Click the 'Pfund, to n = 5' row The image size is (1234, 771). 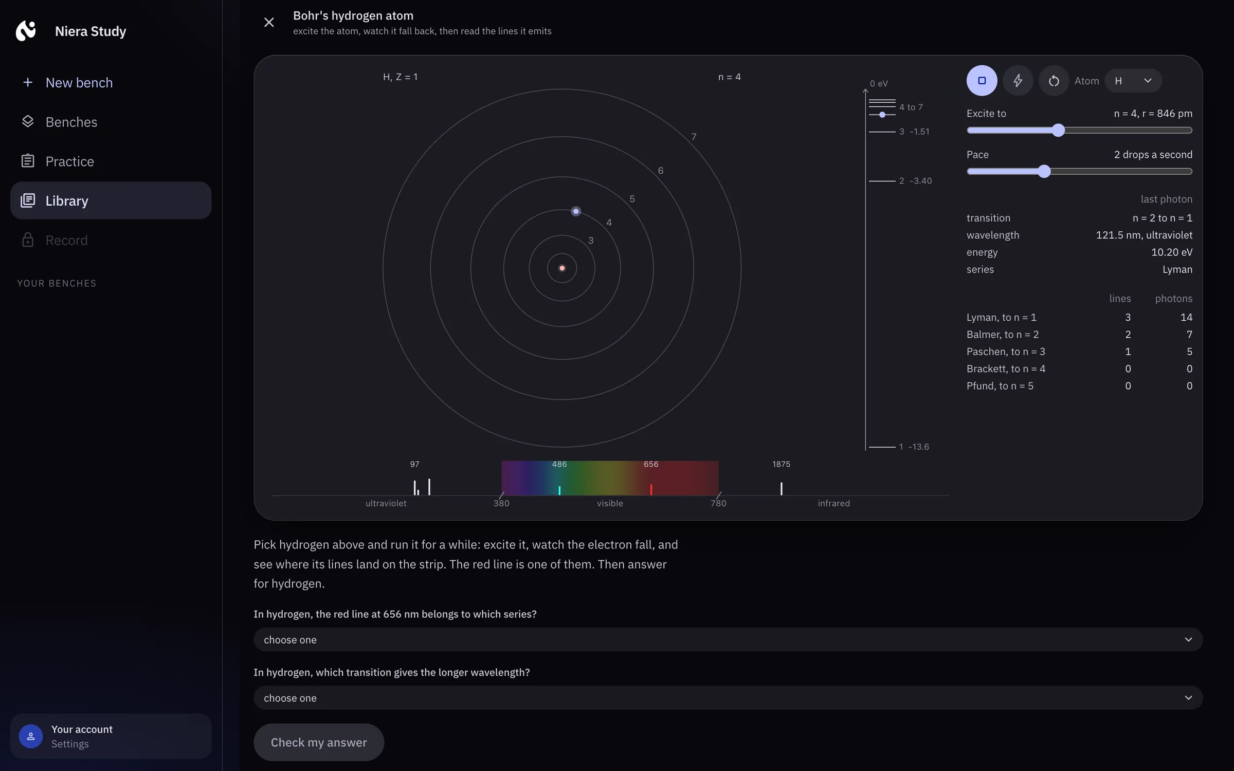tap(1079, 385)
